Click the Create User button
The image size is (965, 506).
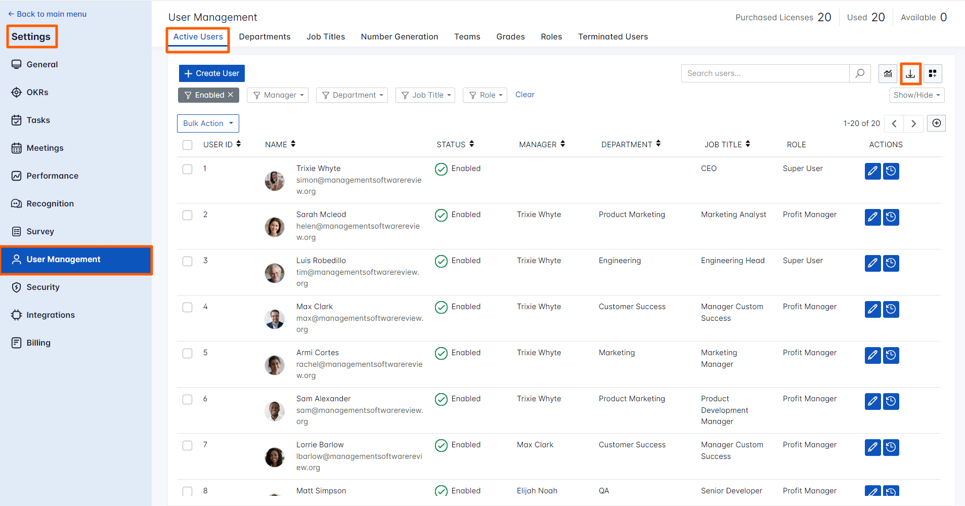(211, 73)
